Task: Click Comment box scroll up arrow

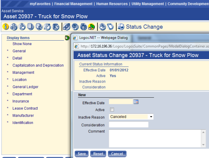Action: pyautogui.click(x=203, y=132)
